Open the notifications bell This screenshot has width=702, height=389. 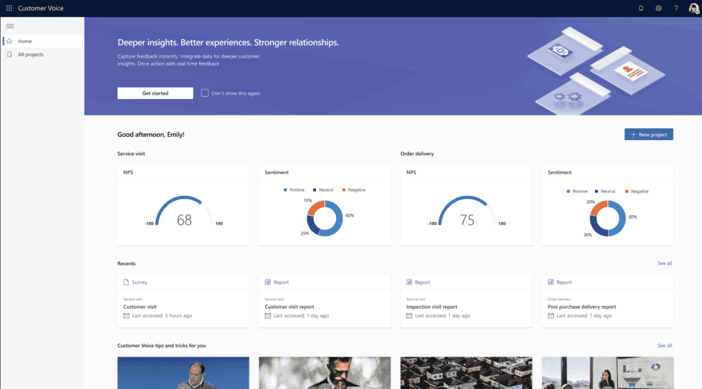pos(641,8)
